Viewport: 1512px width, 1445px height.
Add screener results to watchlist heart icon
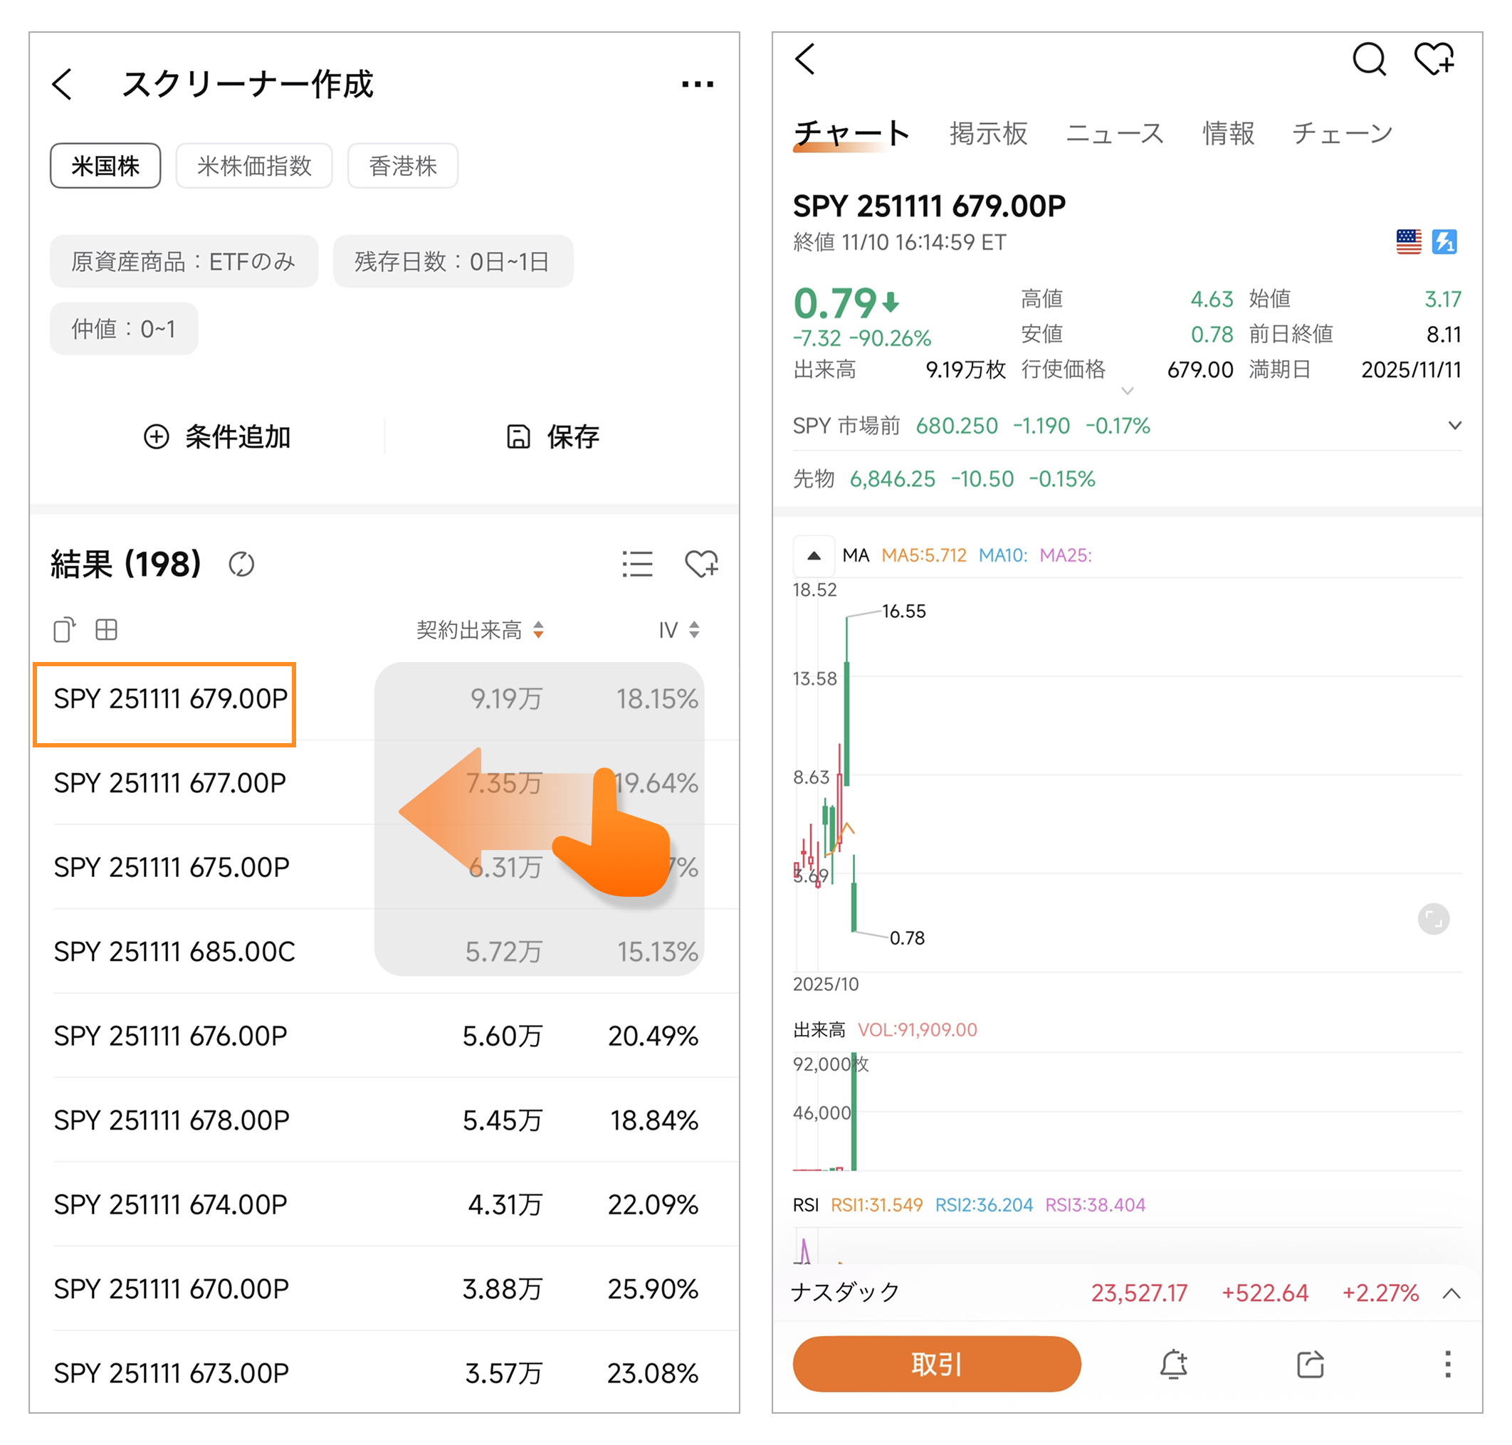pyautogui.click(x=701, y=564)
